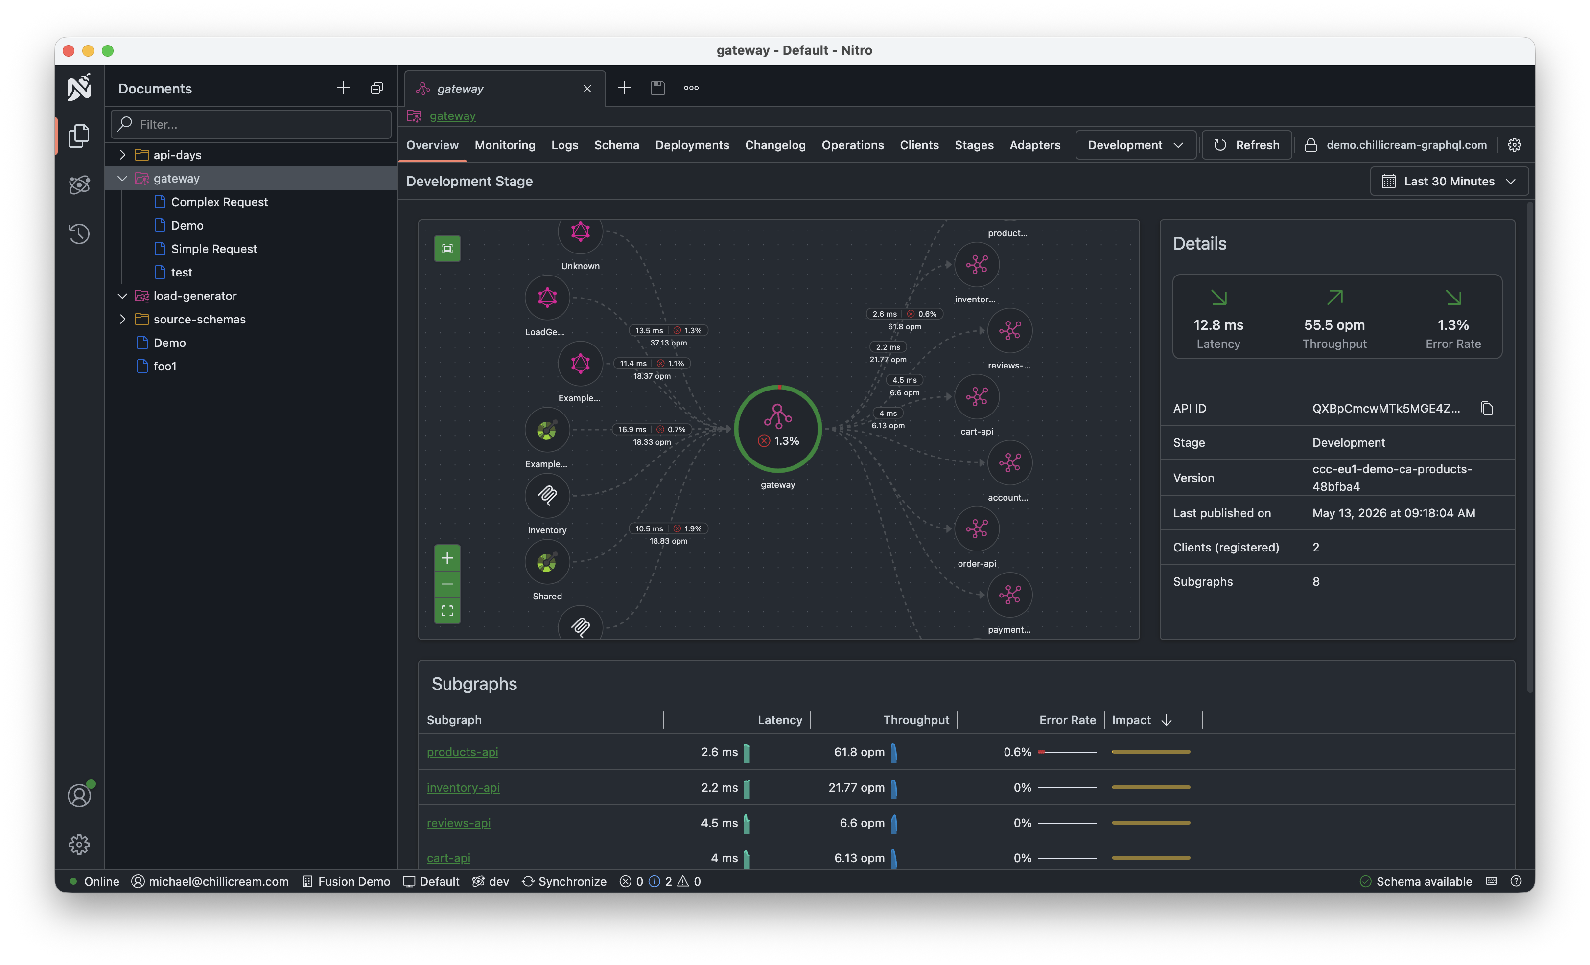Viewport: 1590px width, 965px height.
Task: Select the central gateway node
Action: point(777,429)
